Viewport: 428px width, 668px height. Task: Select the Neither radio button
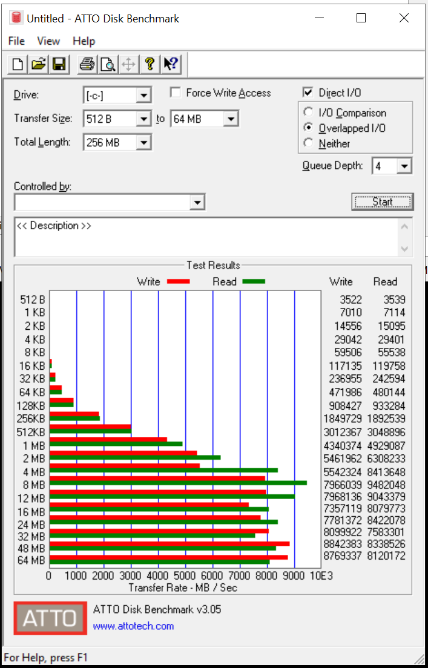(308, 143)
